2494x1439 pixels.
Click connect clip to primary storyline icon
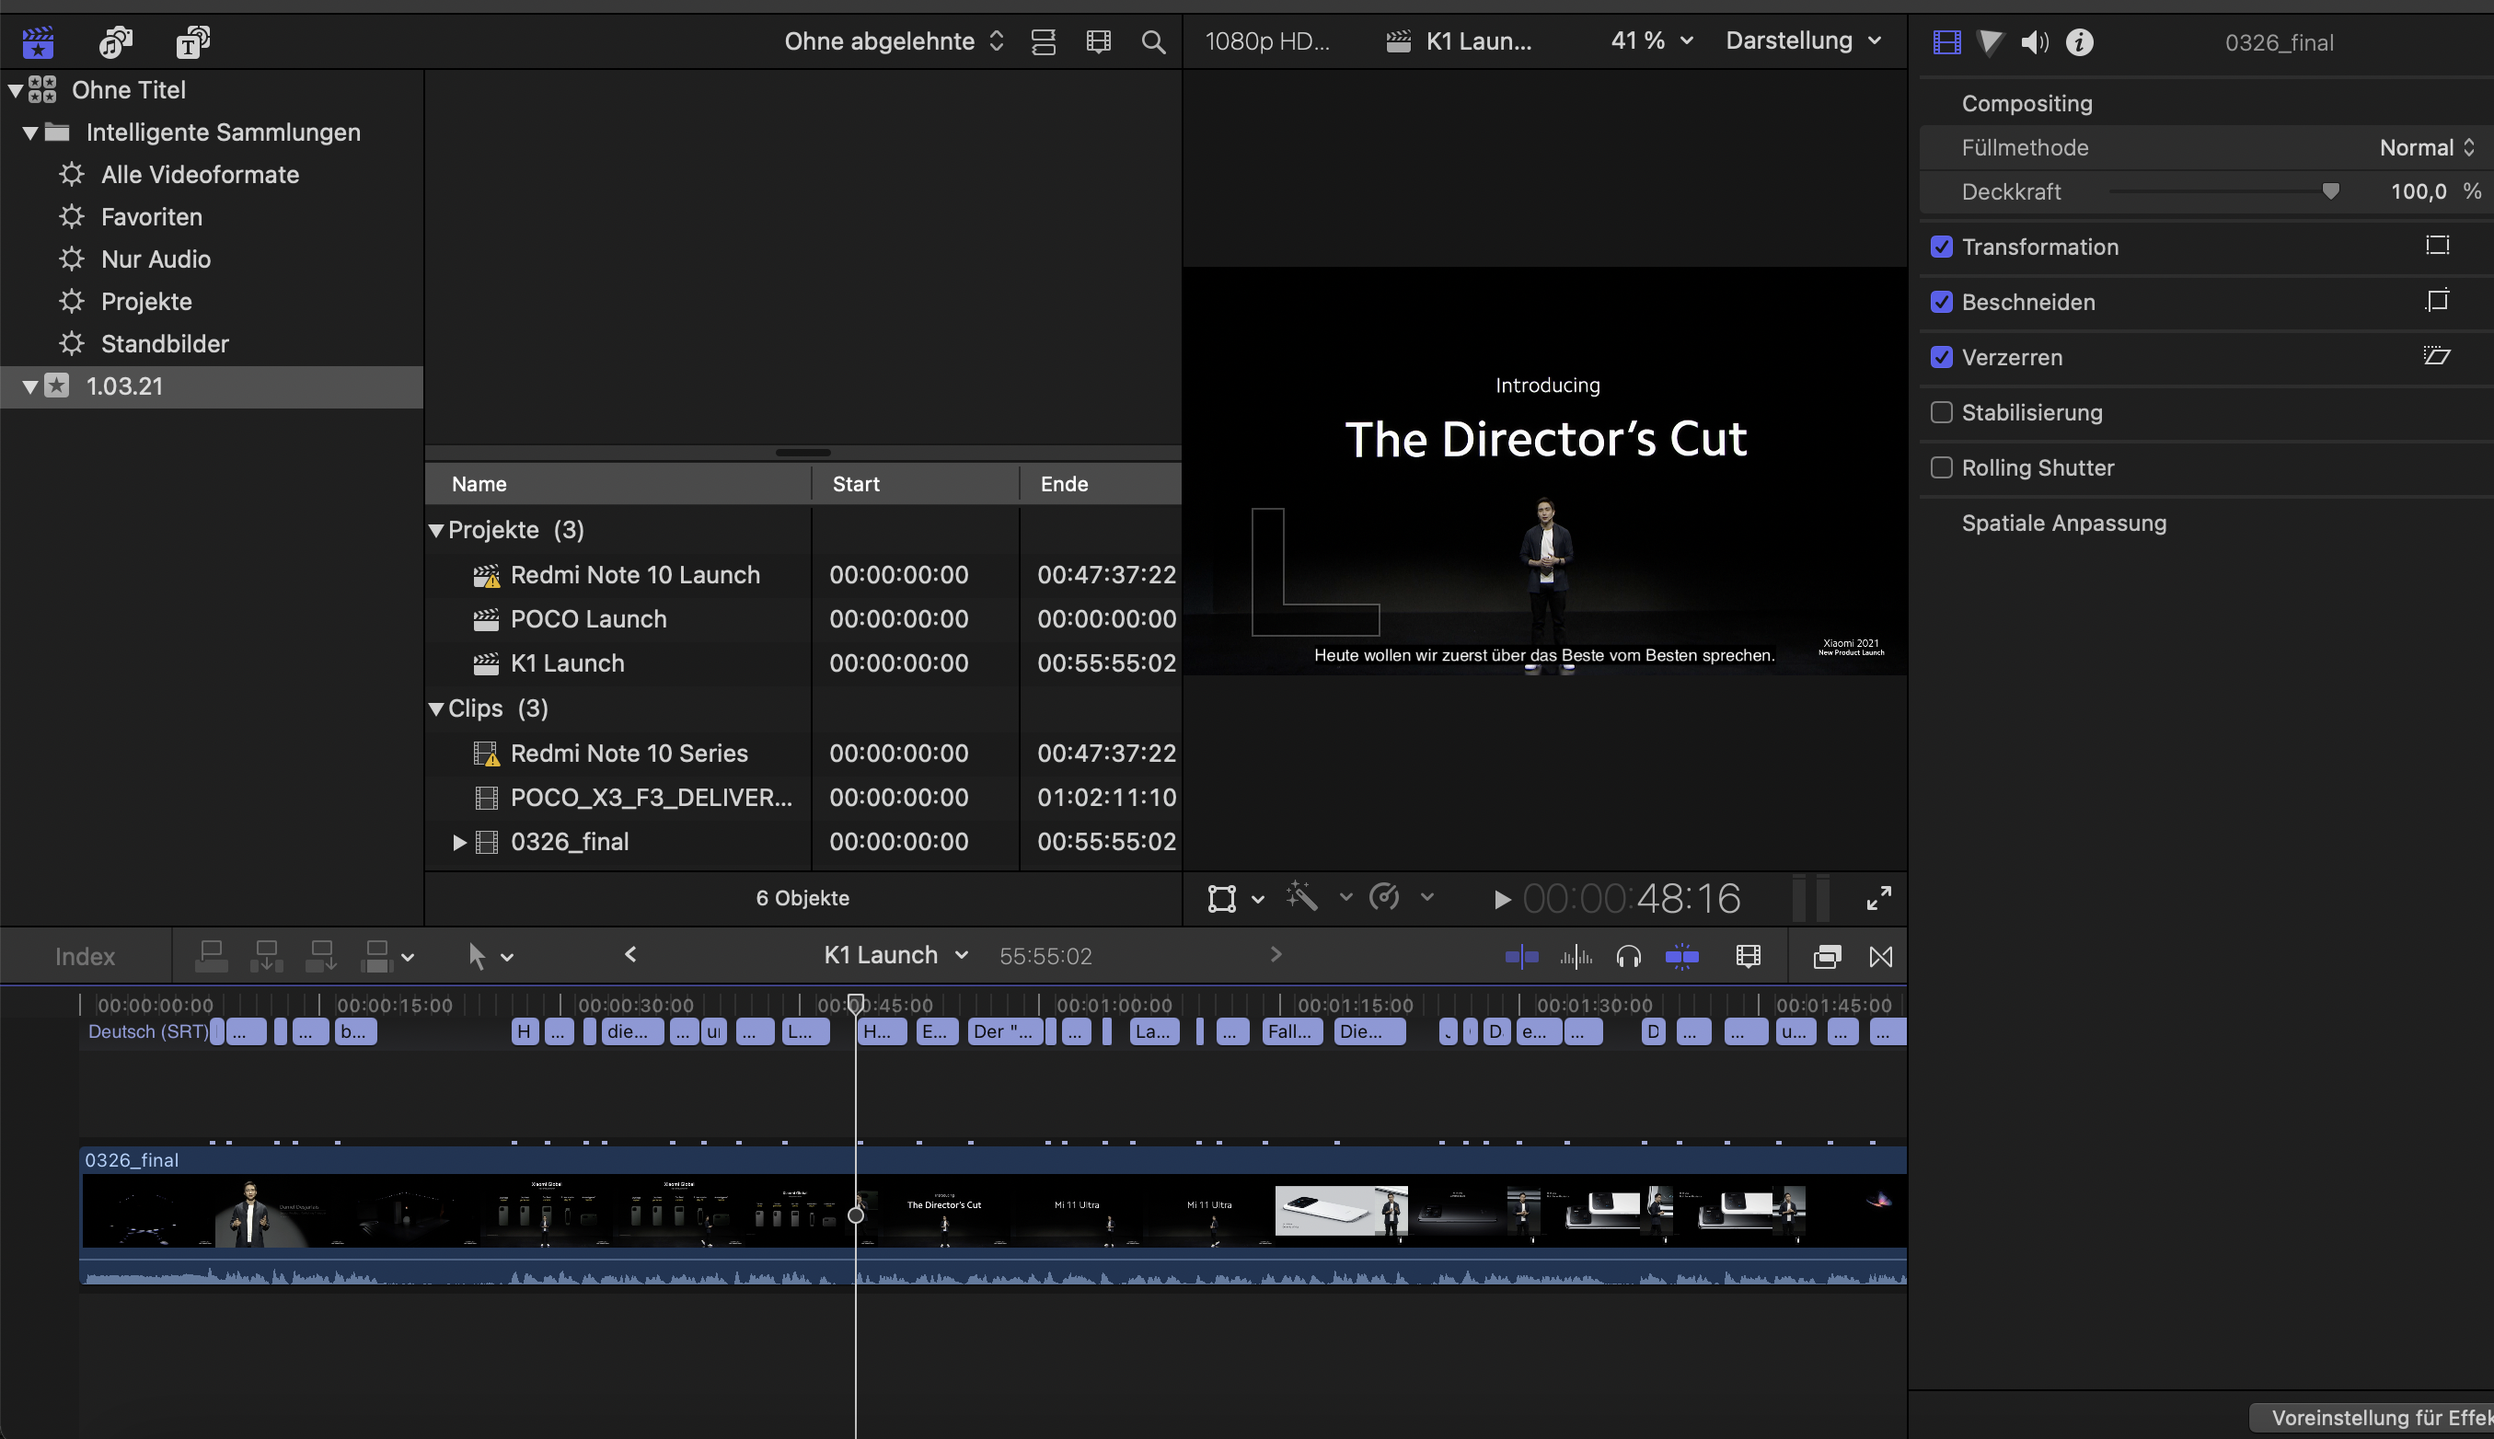[x=211, y=956]
